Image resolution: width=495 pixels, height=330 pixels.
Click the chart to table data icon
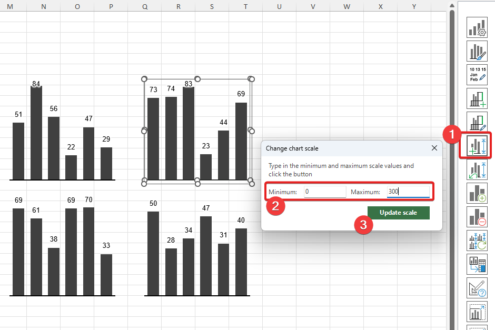(477, 264)
